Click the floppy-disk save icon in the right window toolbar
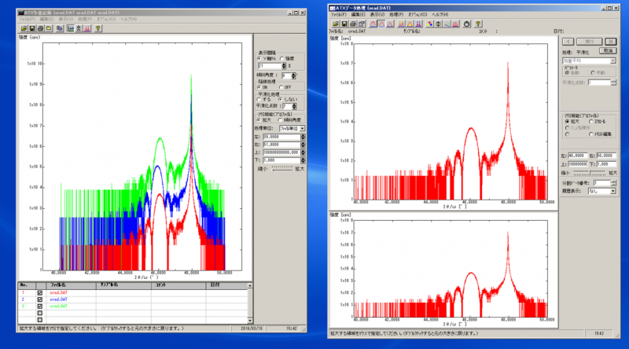This screenshot has width=629, height=349. point(344,24)
